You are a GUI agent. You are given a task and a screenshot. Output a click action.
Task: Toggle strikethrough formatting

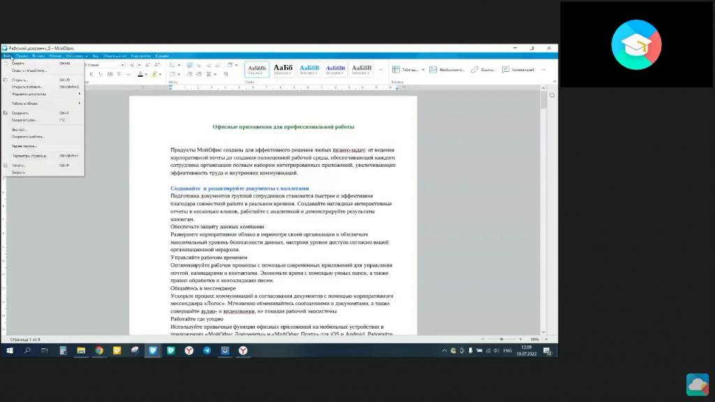pos(119,74)
